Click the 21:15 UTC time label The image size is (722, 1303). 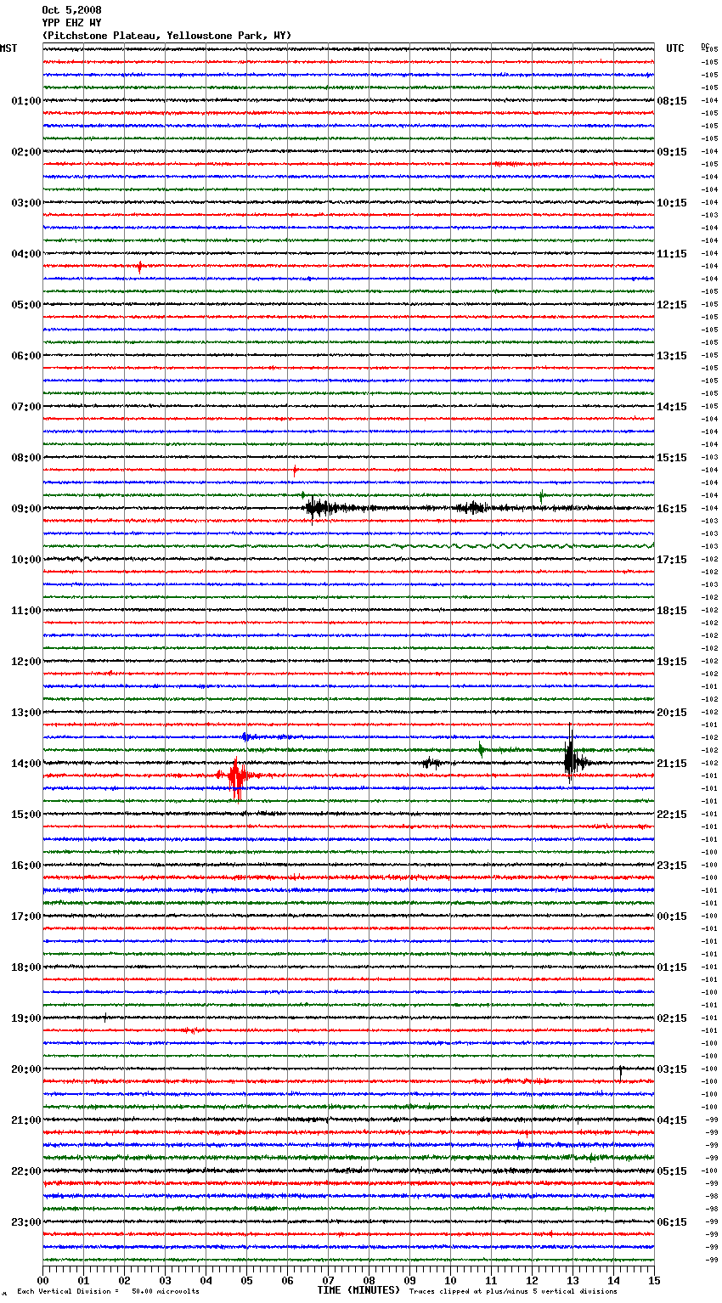click(672, 764)
